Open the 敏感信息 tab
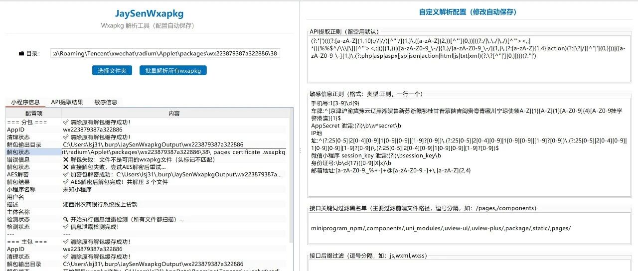The height and width of the screenshot is (271, 638). pyautogui.click(x=106, y=102)
